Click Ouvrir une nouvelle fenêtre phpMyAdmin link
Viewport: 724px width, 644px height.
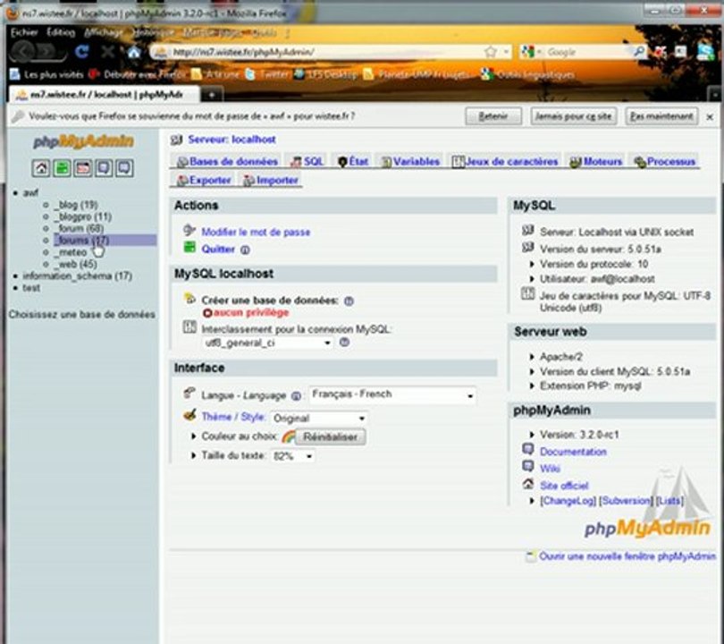[627, 556]
